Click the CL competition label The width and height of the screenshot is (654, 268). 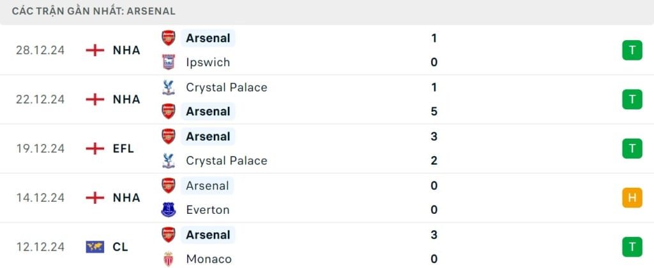click(120, 247)
